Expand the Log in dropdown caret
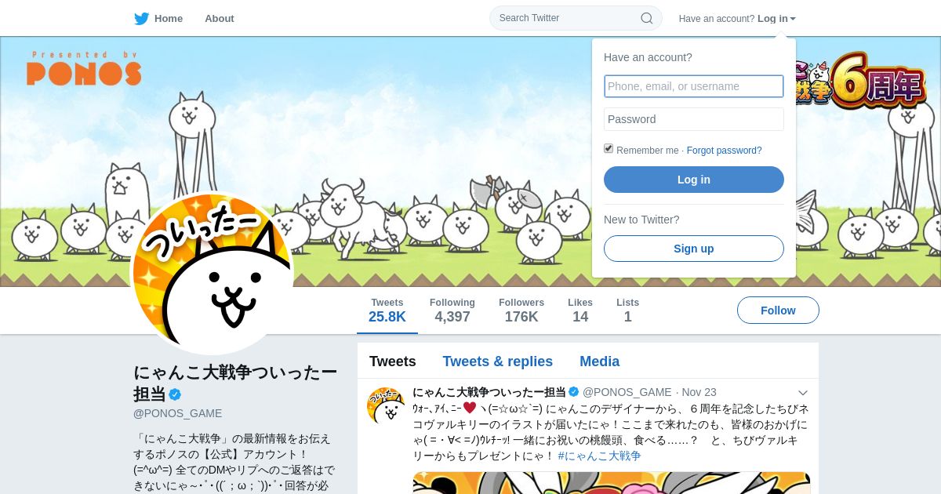 pos(793,19)
